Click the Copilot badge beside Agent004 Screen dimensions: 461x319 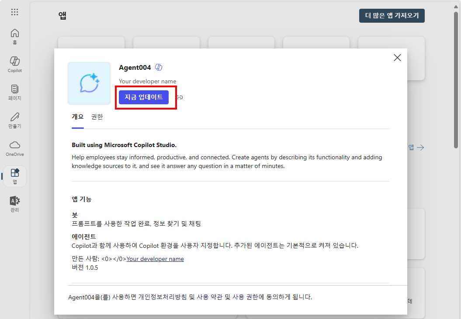click(159, 67)
